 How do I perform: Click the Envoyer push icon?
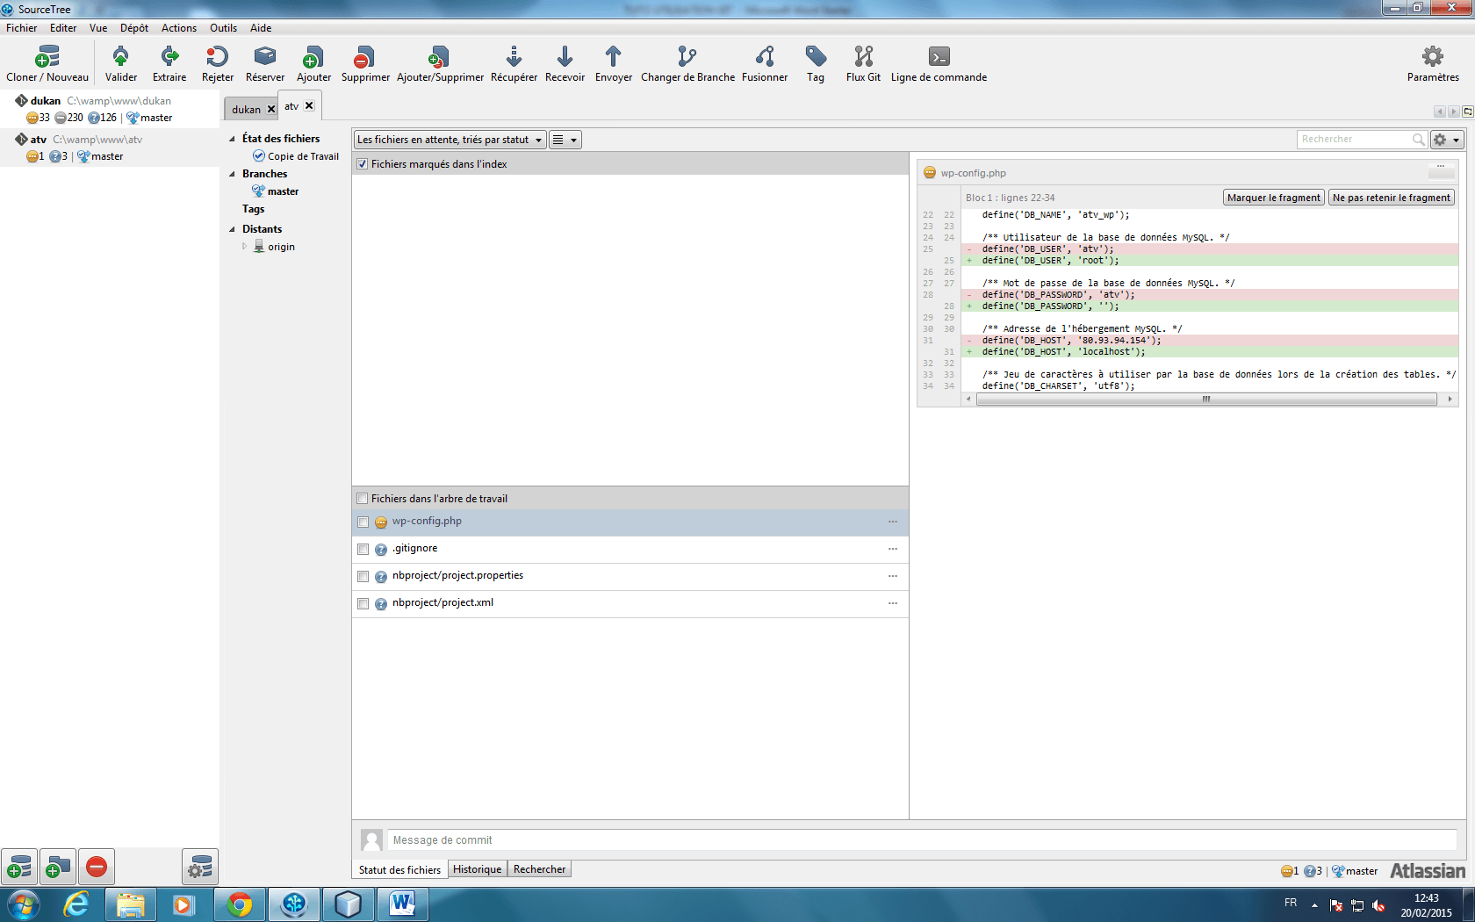point(613,58)
